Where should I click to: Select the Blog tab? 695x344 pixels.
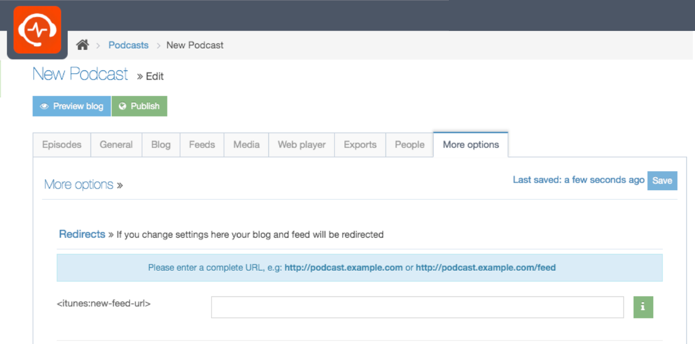point(161,145)
